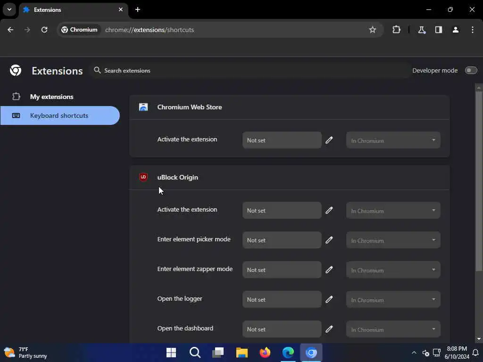Open the clock showing 8:08 PM

(x=457, y=353)
